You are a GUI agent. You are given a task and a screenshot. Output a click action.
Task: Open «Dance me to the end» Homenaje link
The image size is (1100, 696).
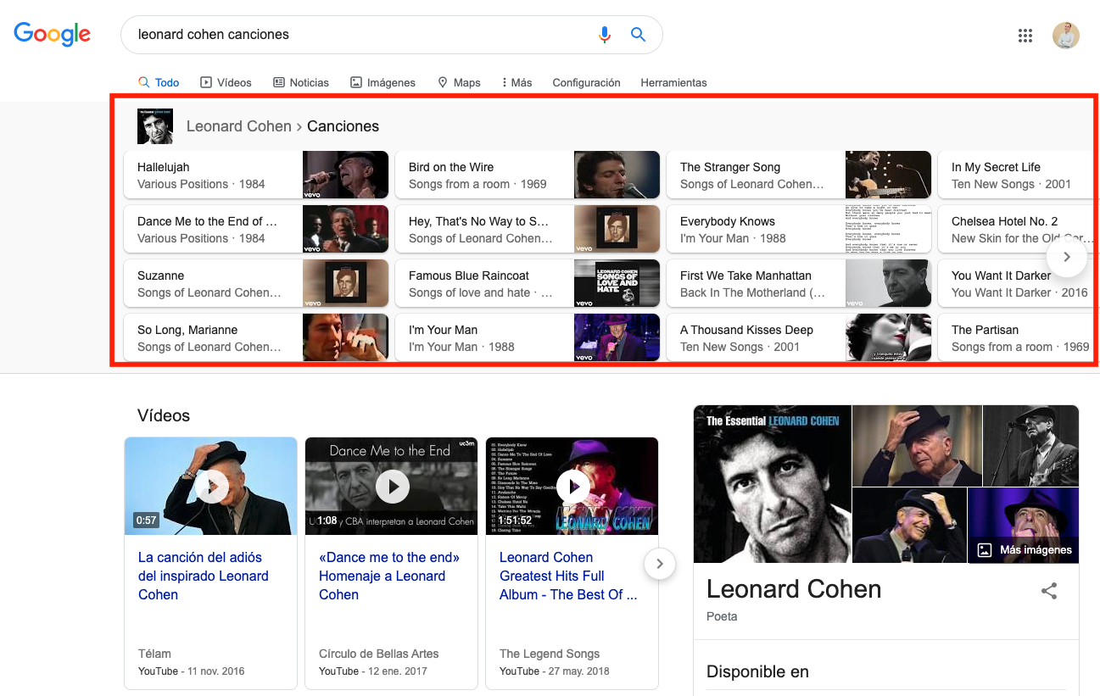(x=389, y=576)
